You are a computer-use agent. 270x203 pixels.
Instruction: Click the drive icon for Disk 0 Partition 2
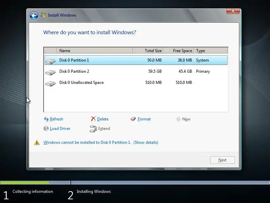50,72
